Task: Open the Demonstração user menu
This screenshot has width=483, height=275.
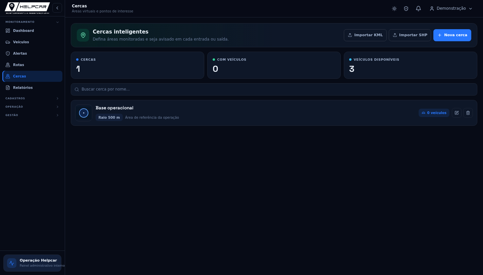Action: pos(451,8)
